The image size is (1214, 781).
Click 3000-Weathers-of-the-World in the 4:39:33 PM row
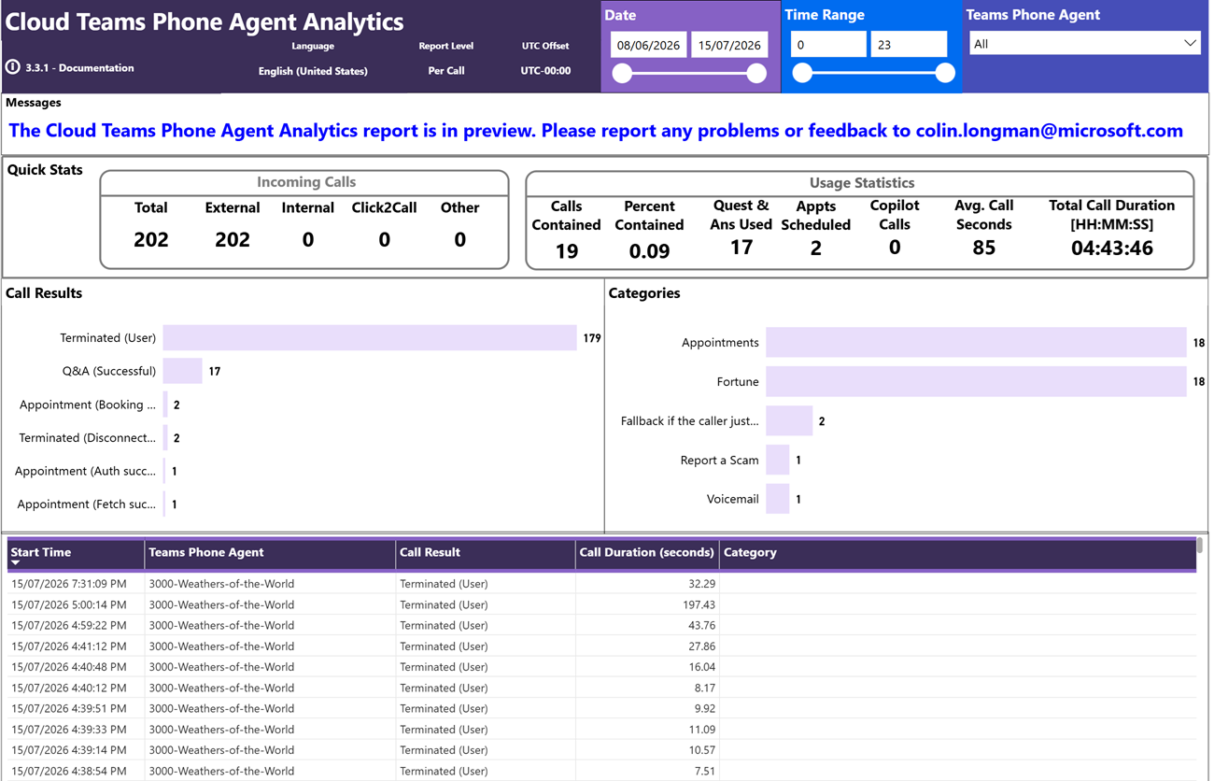pyautogui.click(x=221, y=730)
